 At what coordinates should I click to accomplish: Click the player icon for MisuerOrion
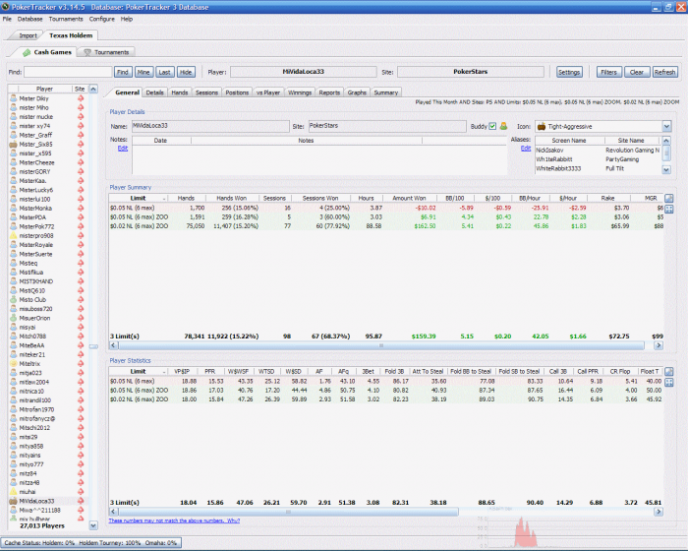[x=14, y=318]
